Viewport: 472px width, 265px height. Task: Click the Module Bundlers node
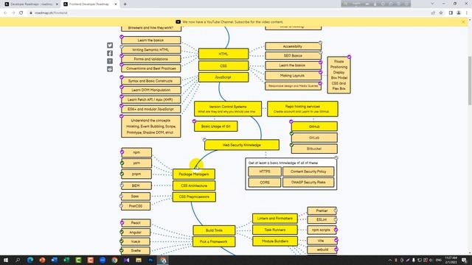point(275,241)
